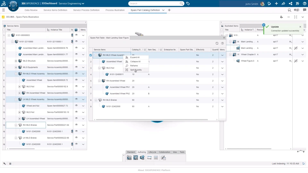The height and width of the screenshot is (173, 308).
Task: Switch to Data Review tab
Action: [x=31, y=10]
